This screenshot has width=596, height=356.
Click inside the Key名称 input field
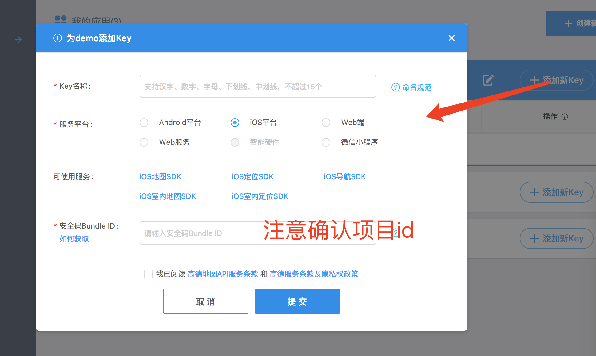point(258,86)
